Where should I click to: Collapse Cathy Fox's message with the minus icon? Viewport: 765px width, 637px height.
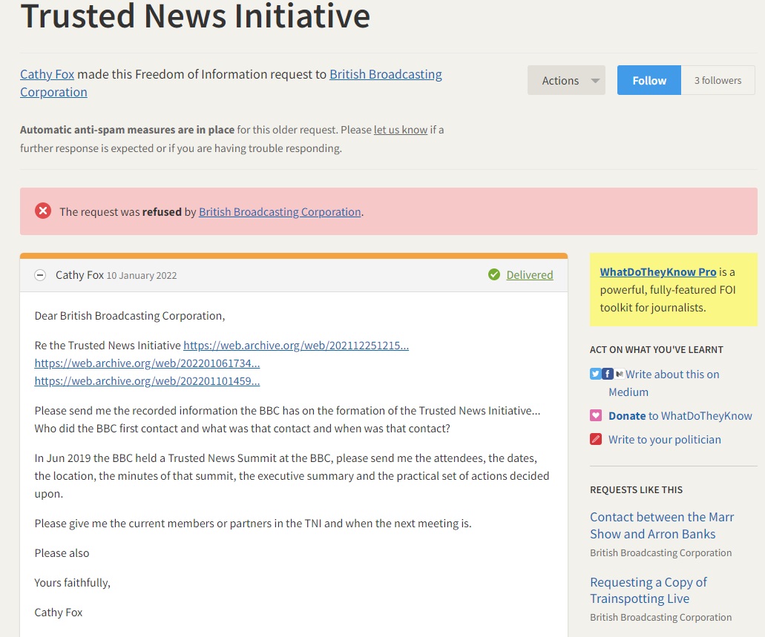(x=40, y=275)
